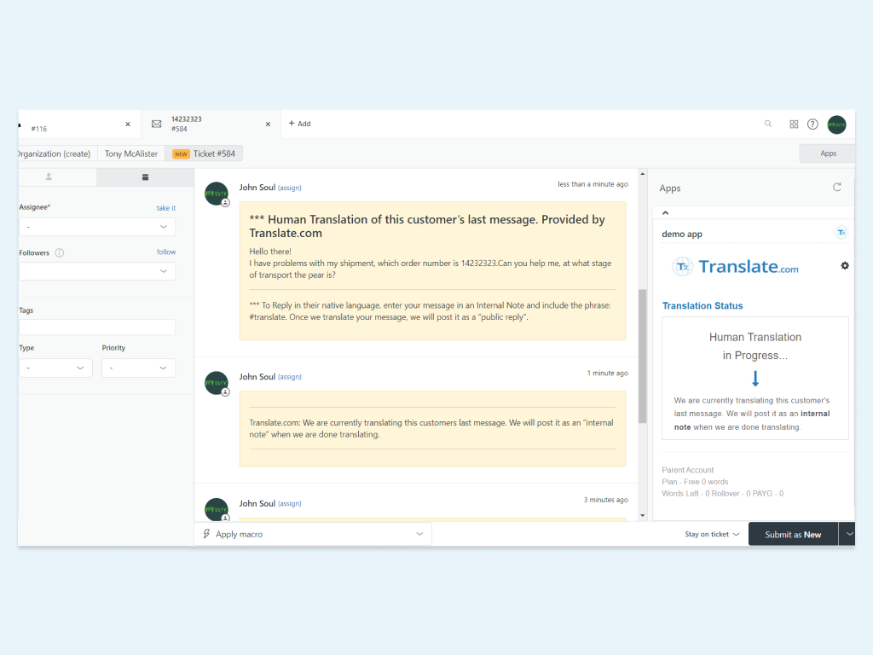This screenshot has height=655, width=873.
Task: Open the products grid icon
Action: (x=794, y=124)
